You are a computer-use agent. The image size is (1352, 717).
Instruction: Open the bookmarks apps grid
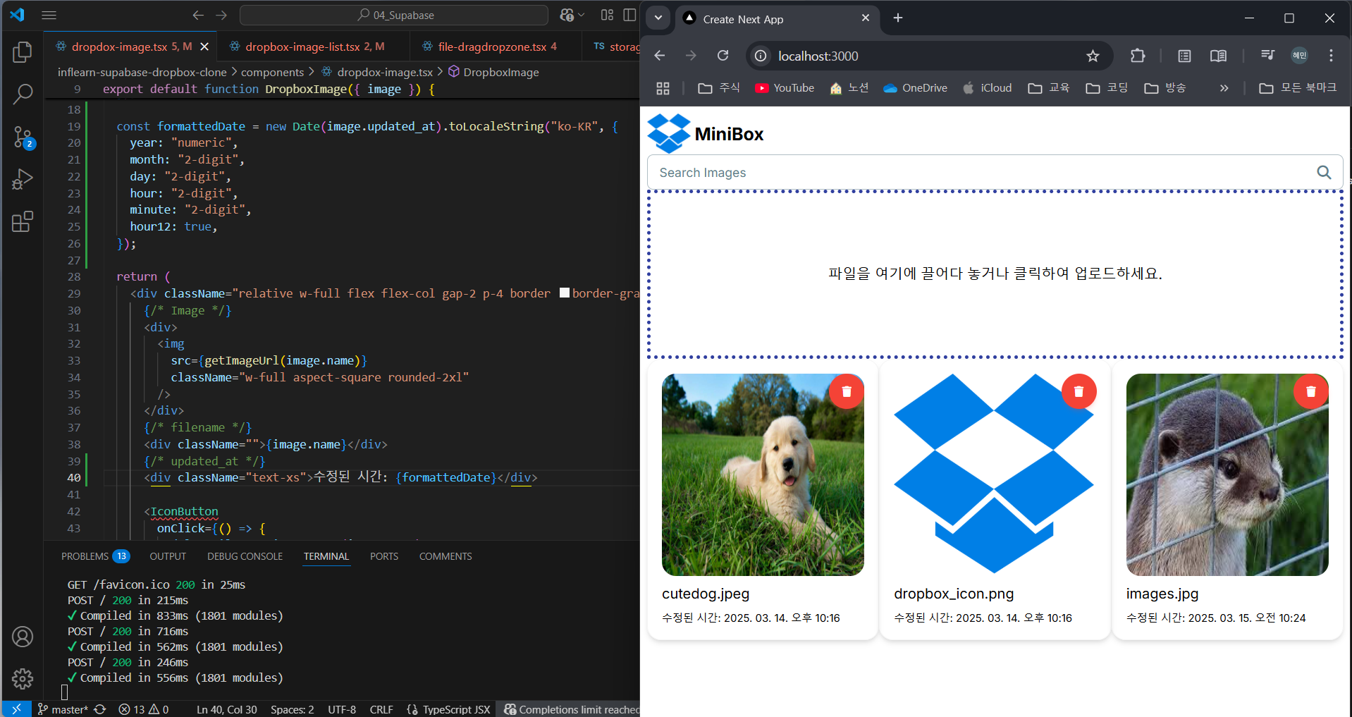pyautogui.click(x=663, y=88)
